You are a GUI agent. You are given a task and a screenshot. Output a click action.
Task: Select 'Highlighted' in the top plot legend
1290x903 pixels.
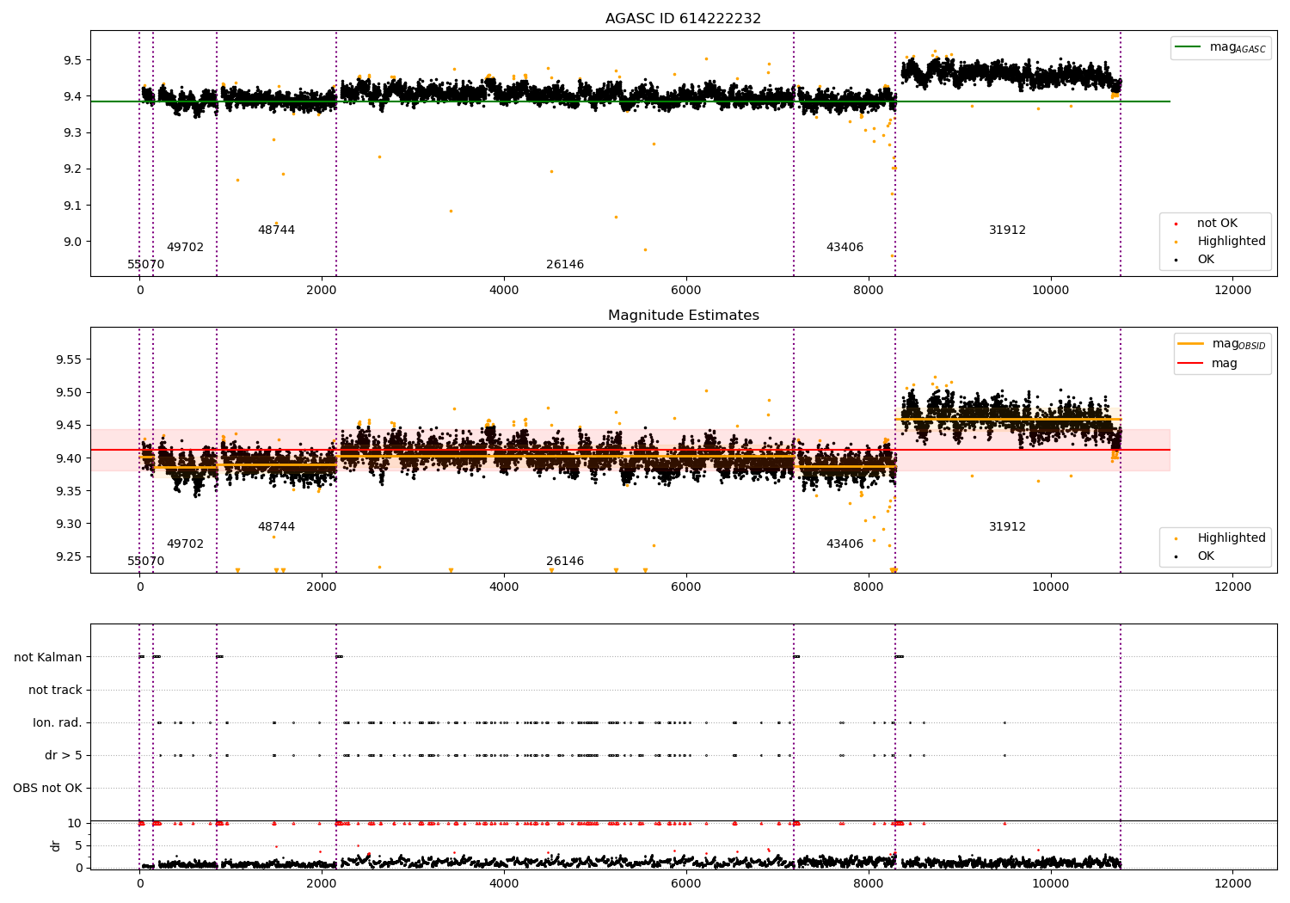pos(1232,241)
